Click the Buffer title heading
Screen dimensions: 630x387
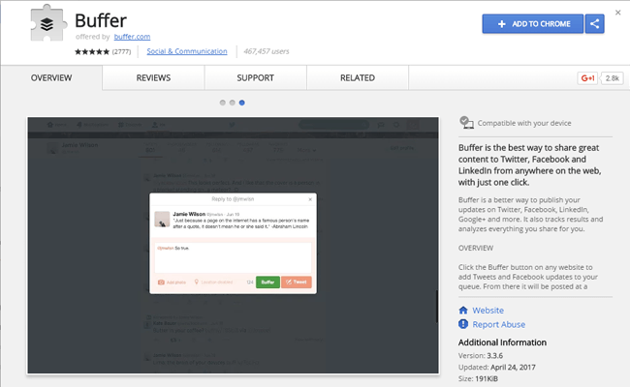click(101, 20)
